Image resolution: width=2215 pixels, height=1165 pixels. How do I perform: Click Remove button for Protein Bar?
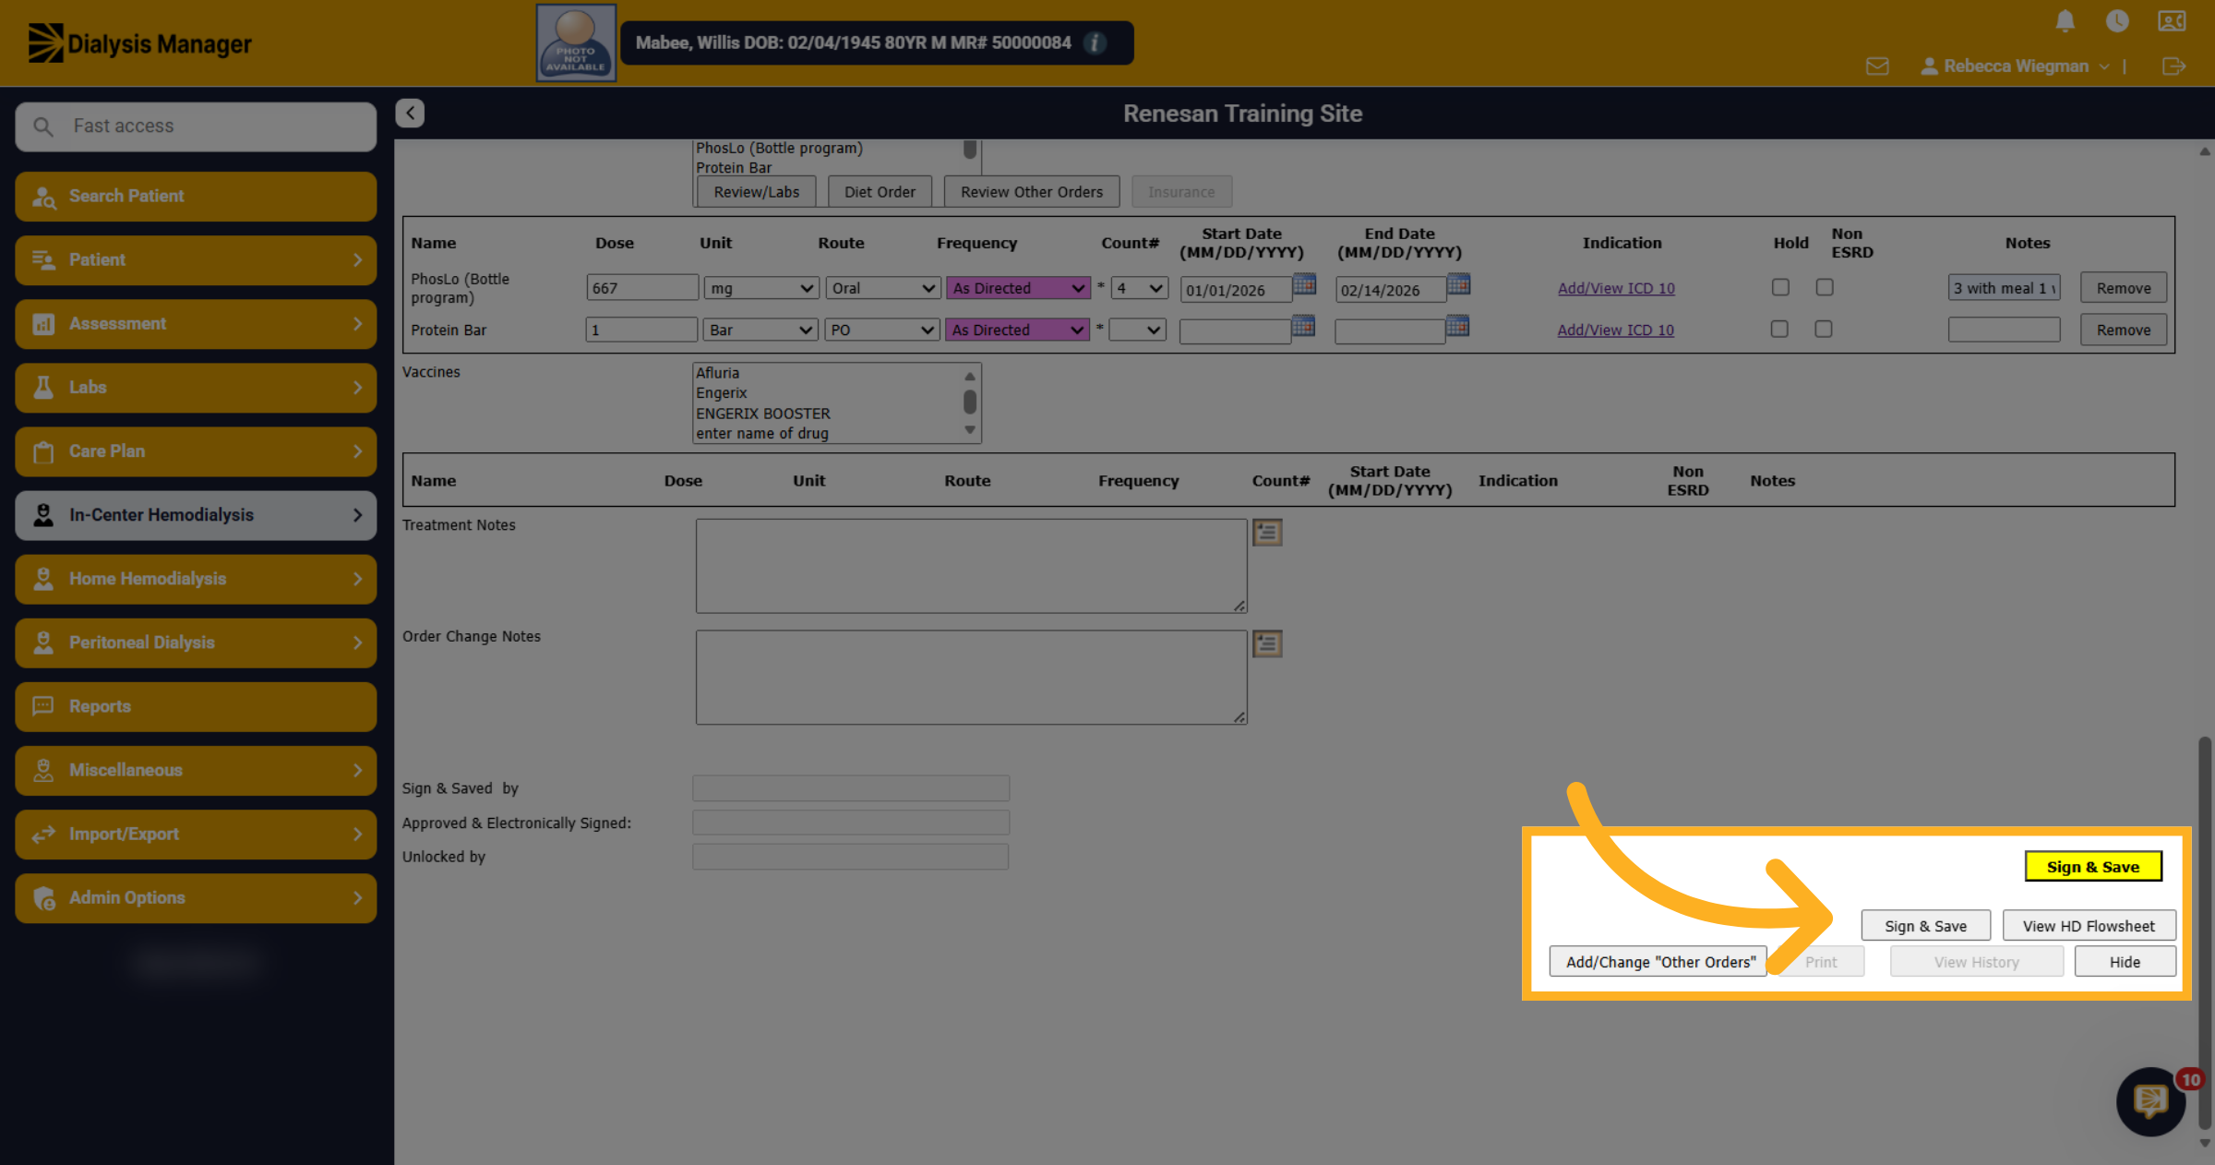point(2124,330)
